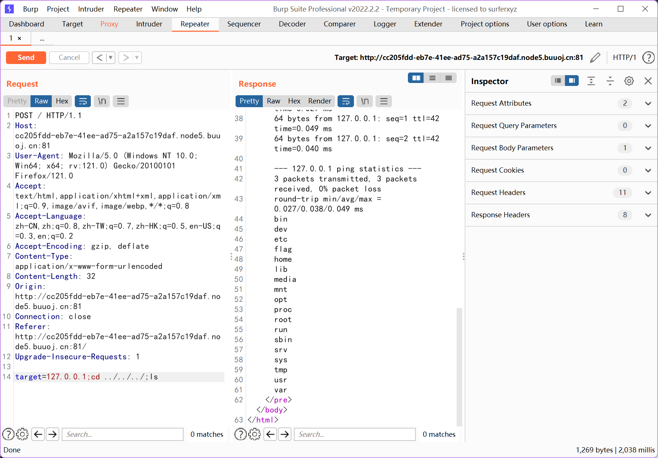Viewport: 658px width, 458px height.
Task: Go back to previous request in history
Action: [x=99, y=58]
